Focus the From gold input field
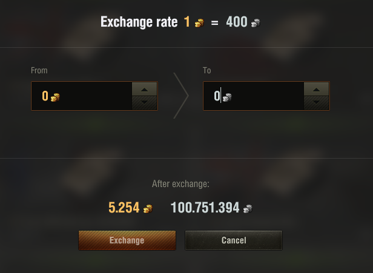Viewport: 373px width, 273px height. click(x=91, y=96)
